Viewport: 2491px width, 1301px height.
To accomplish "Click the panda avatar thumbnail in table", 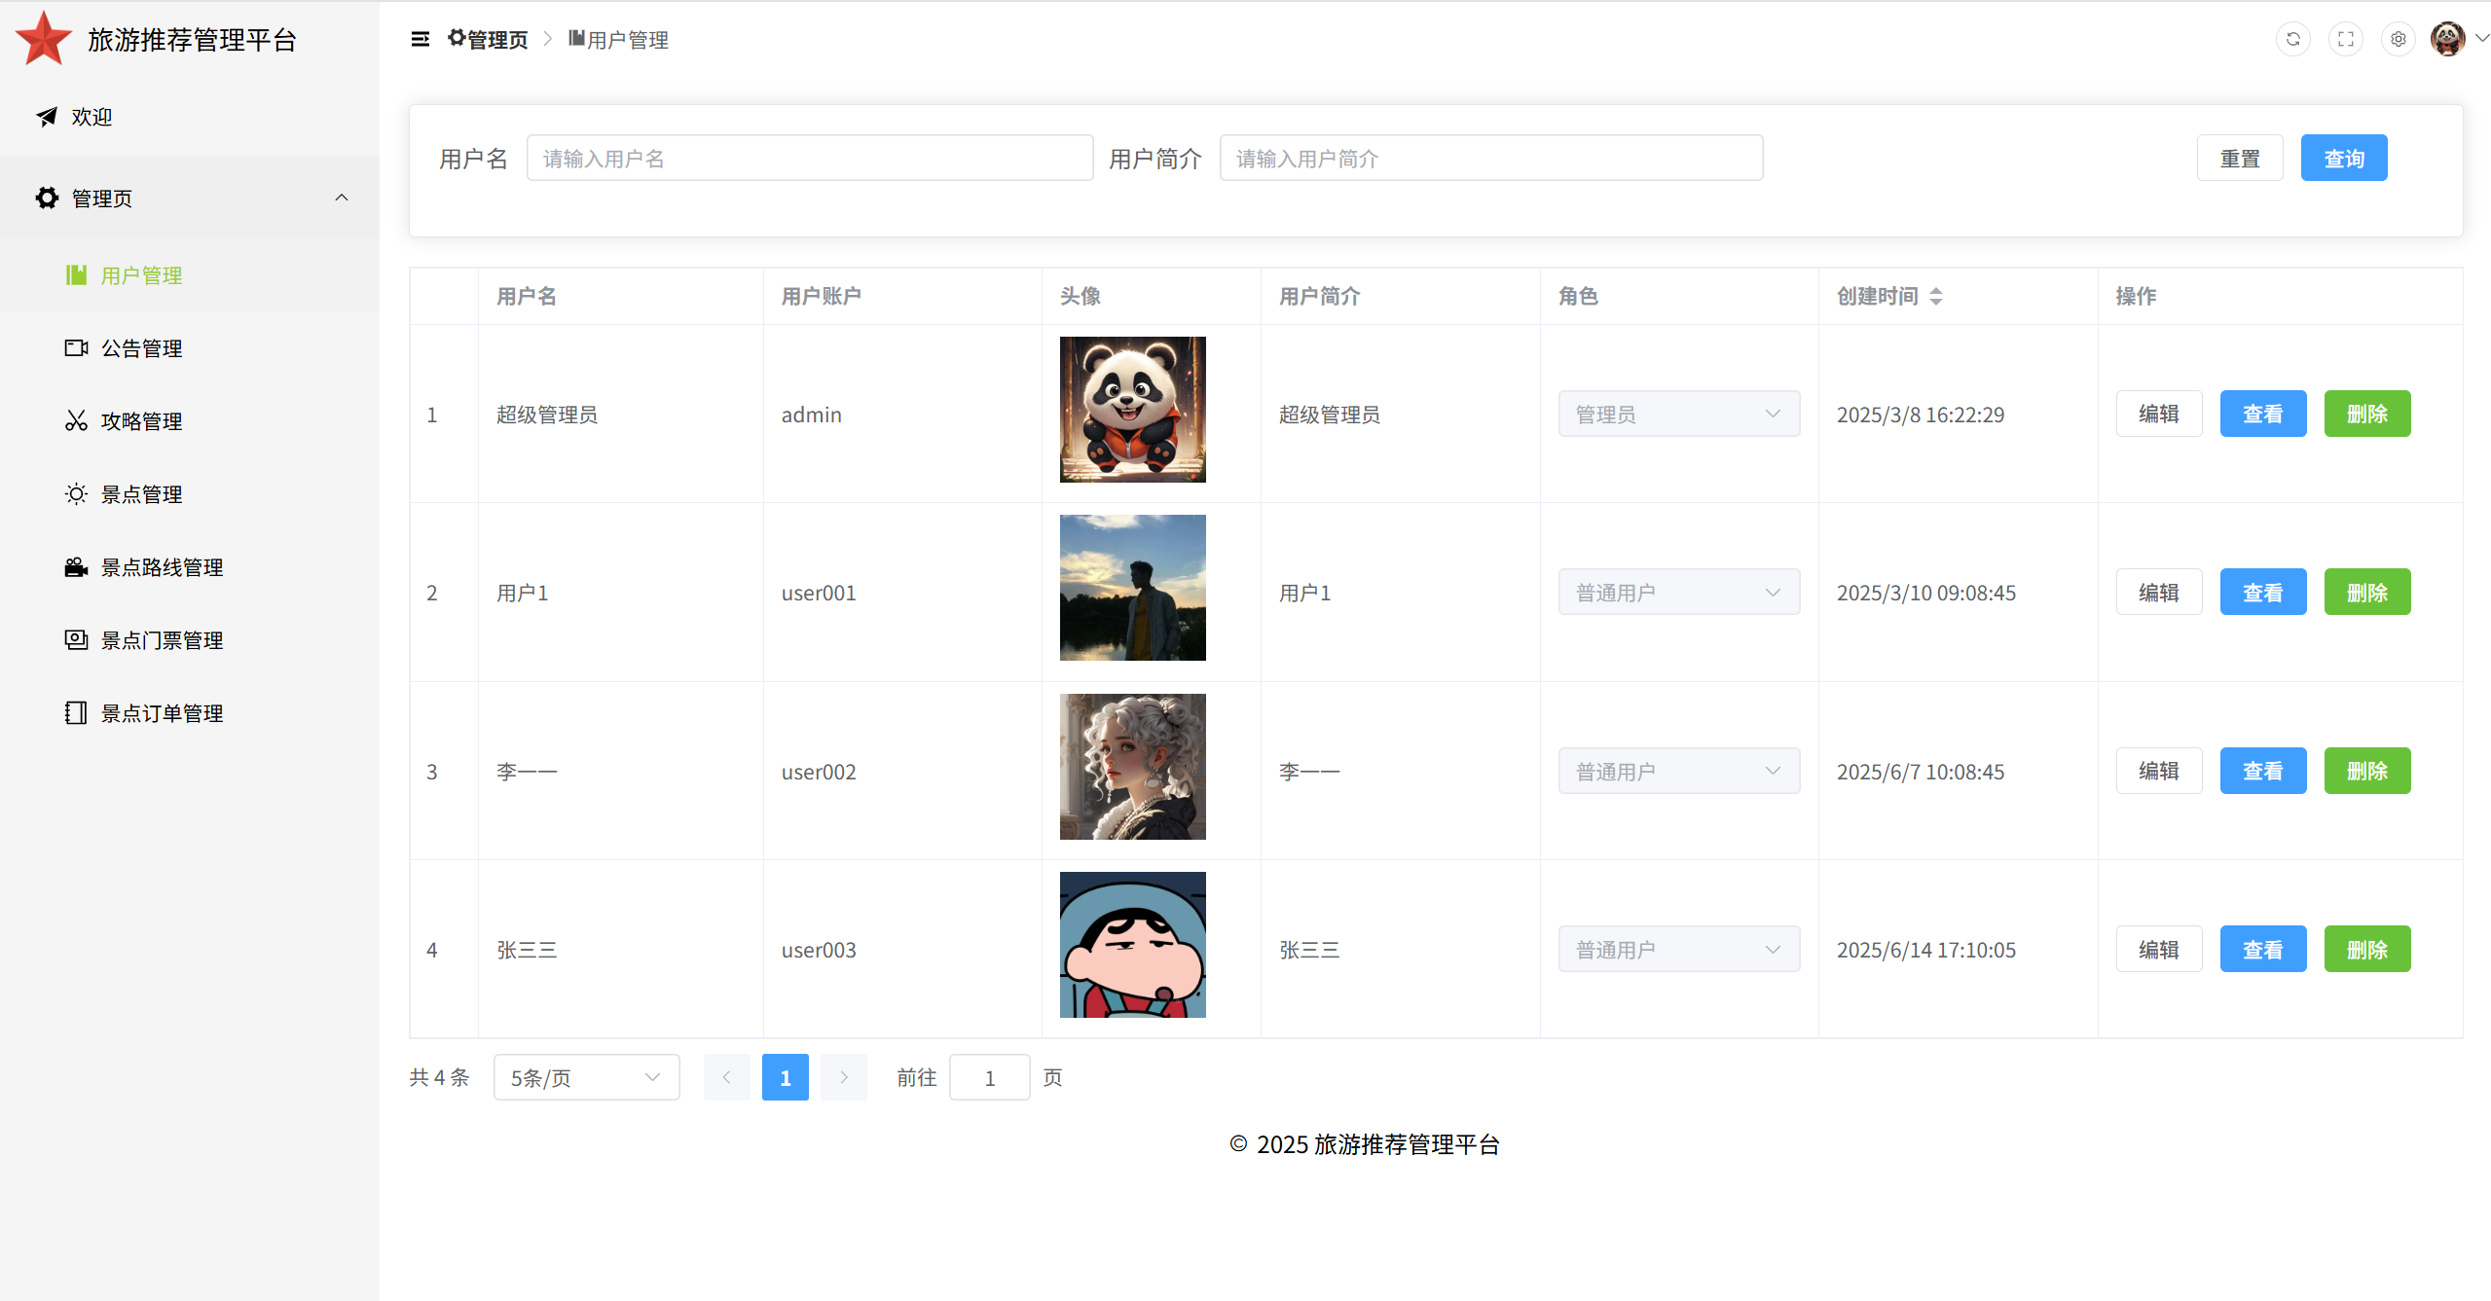I will point(1132,410).
